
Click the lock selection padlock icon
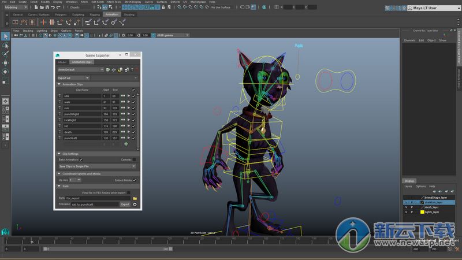click(x=163, y=7)
